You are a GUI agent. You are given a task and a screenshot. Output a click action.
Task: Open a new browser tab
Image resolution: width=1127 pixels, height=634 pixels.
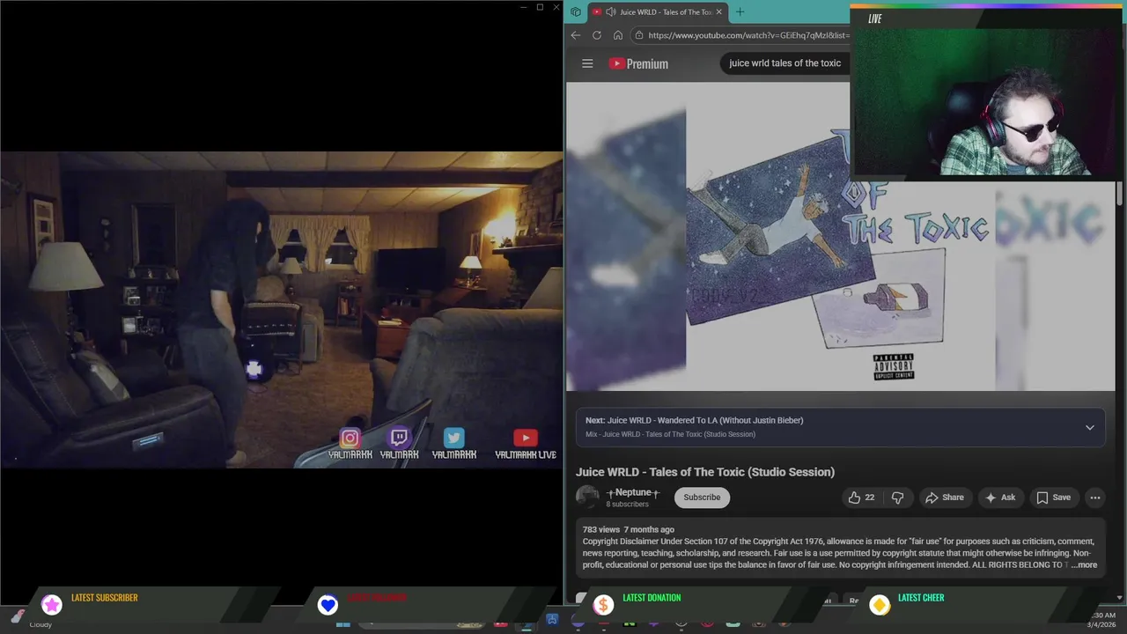[740, 11]
